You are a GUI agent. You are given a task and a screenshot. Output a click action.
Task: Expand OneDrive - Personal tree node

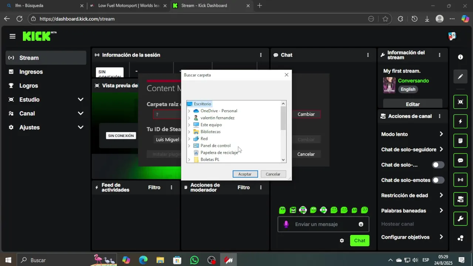pyautogui.click(x=189, y=111)
